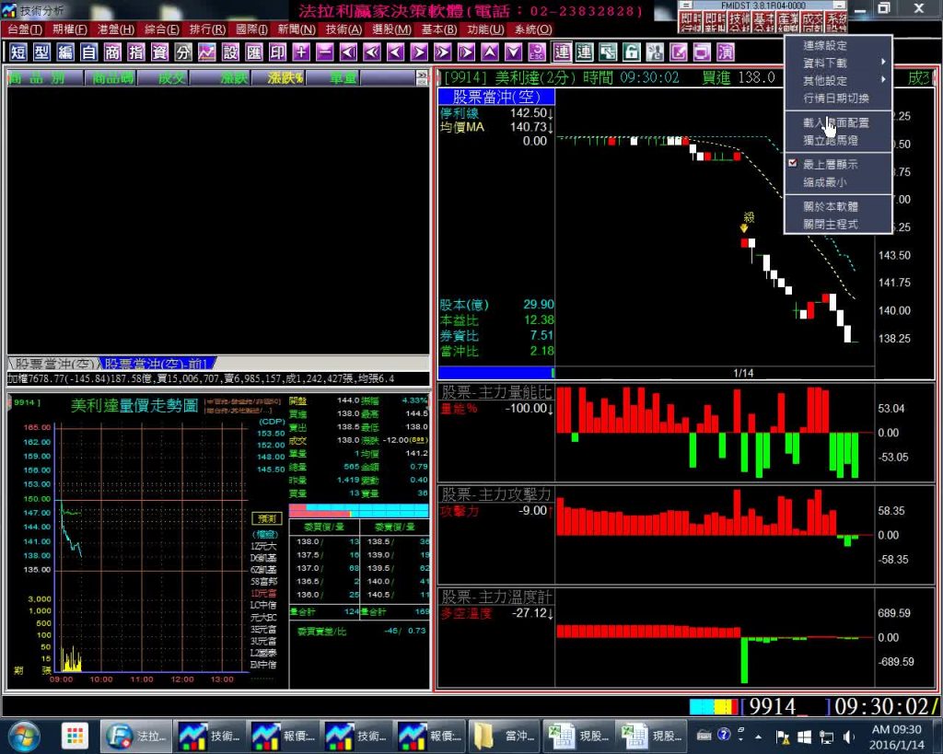The height and width of the screenshot is (754, 943).
Task: Click the purple 連 toolbar icon
Action: coord(561,52)
